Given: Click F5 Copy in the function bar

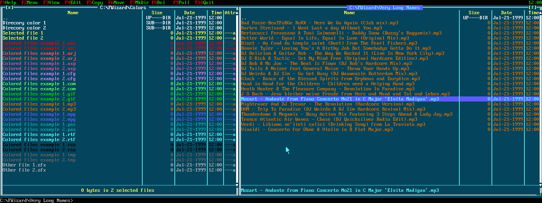Looking at the screenshot, I should point(95,2).
